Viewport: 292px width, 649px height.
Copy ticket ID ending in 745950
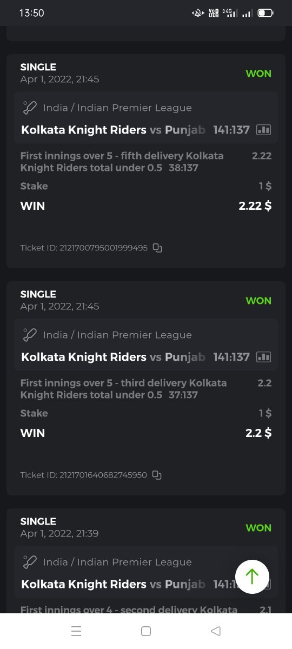point(157,475)
